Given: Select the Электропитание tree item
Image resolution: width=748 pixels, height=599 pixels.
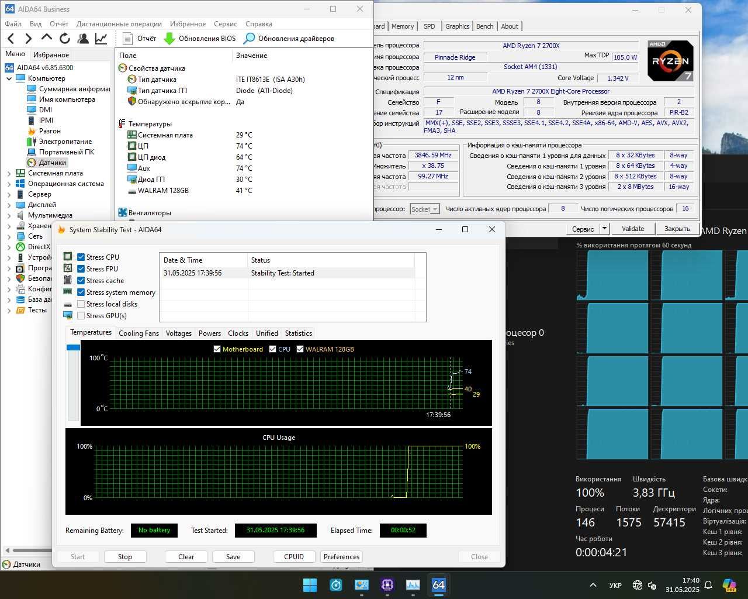Looking at the screenshot, I should click(59, 142).
